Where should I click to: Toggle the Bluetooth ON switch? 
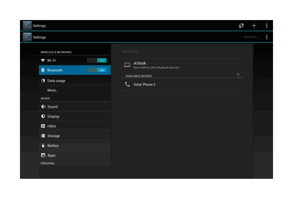(97, 70)
